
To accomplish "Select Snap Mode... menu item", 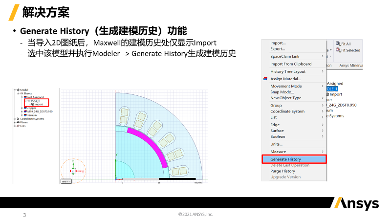I will [282, 92].
